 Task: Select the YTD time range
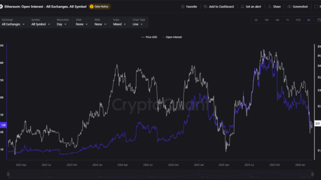tap(298, 20)
